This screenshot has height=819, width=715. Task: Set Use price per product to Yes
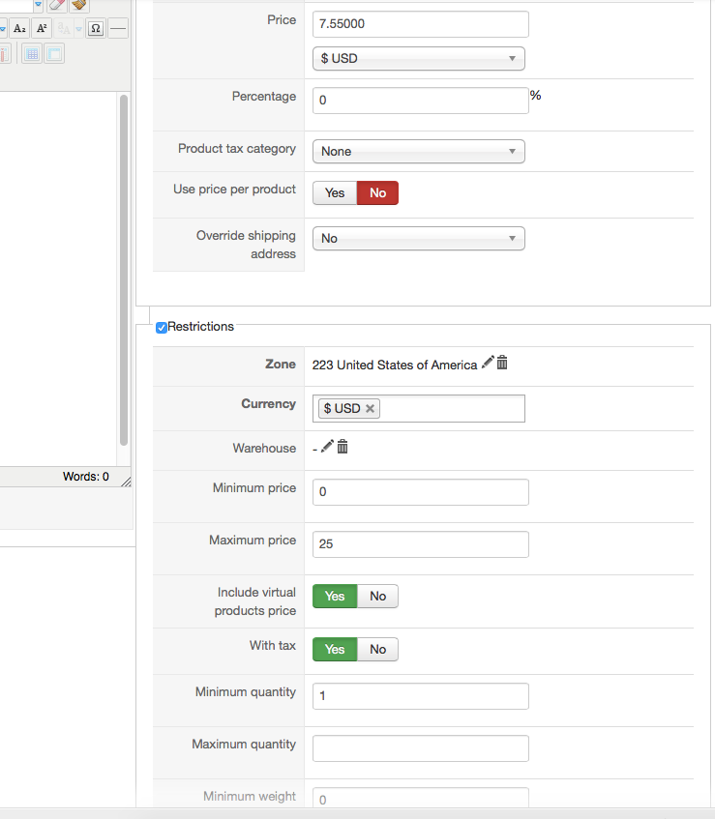pyautogui.click(x=335, y=193)
